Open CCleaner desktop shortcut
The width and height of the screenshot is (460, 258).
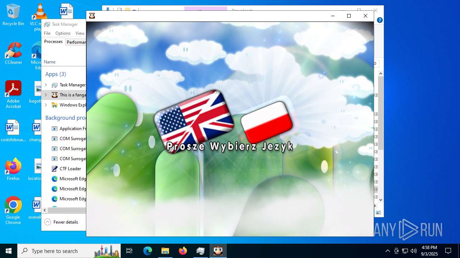pos(13,54)
